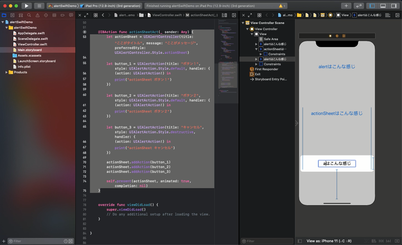Collapse the View Controller Scene
The image size is (402, 245).
[x=243, y=23]
